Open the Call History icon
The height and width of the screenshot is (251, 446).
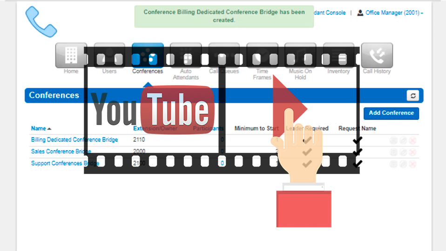point(377,56)
